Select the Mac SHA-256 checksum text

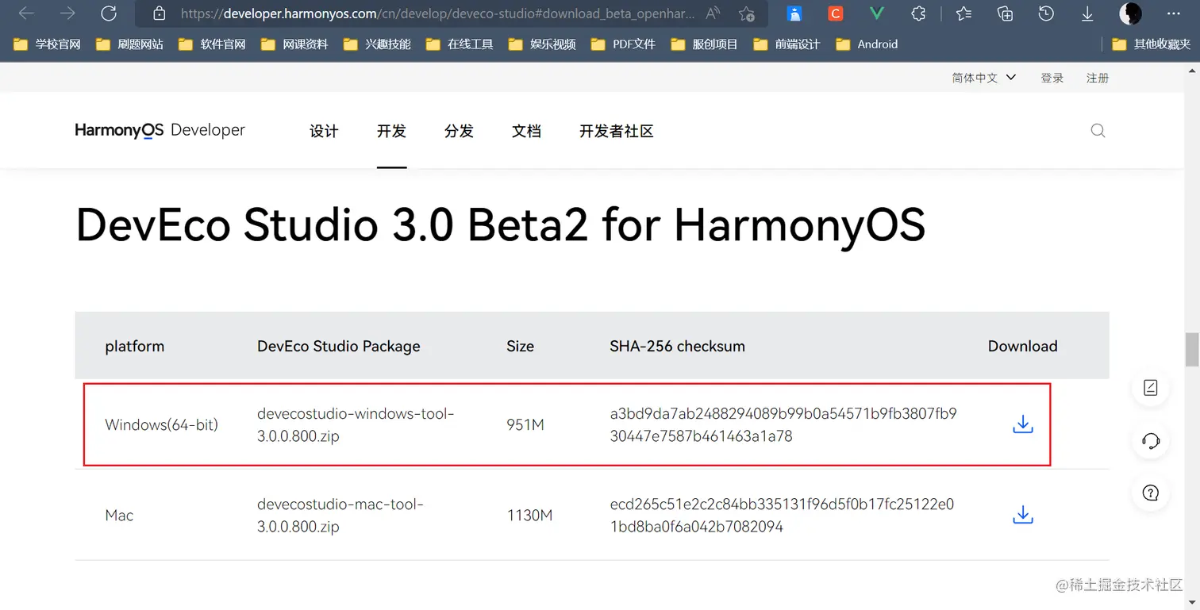coord(782,515)
